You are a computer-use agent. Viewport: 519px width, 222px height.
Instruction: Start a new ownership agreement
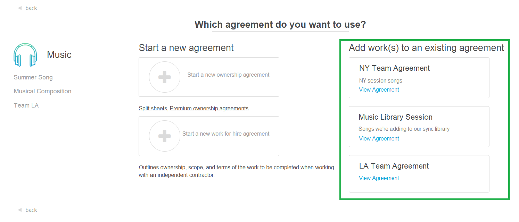click(x=228, y=75)
